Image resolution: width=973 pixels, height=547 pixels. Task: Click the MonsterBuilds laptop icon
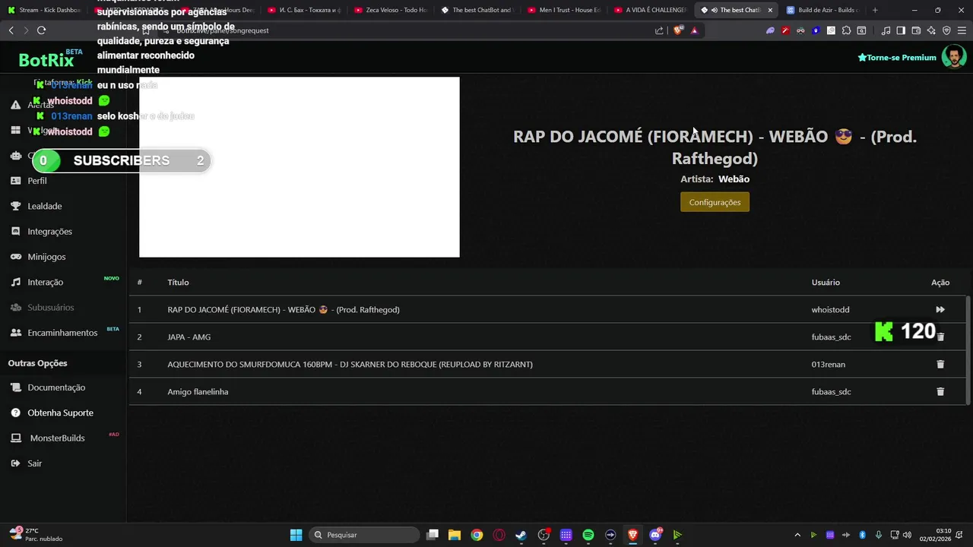click(15, 438)
